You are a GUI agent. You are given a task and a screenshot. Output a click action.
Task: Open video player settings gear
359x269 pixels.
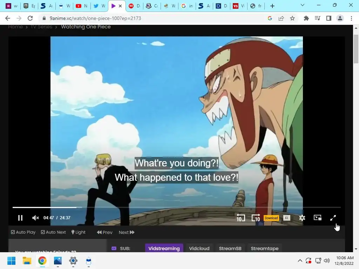tap(302, 218)
